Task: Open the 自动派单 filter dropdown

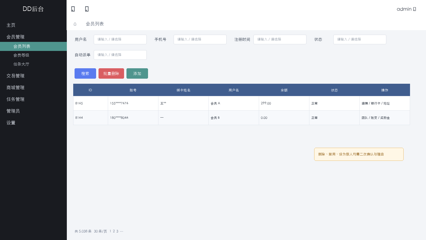Action: pos(120,55)
